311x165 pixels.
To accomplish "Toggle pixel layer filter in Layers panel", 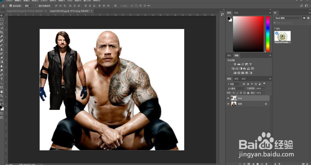I will 244,84.
